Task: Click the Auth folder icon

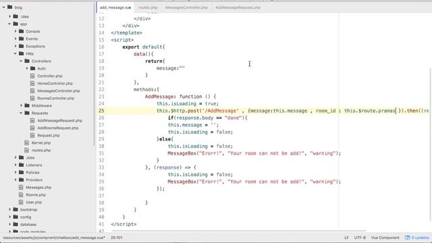Action: click(x=33, y=68)
